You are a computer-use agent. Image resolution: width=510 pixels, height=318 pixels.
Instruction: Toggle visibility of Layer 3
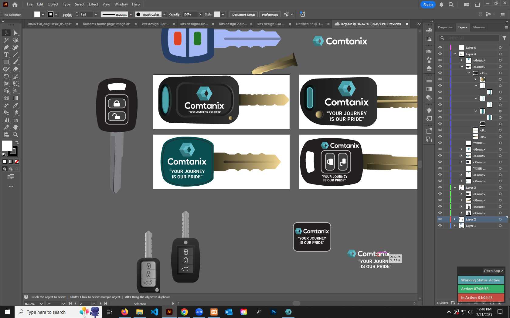440,187
